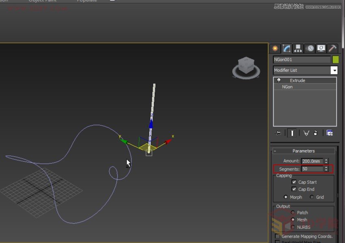Open the object color swatch
Viewport: 345px width, 243px height.
(336, 59)
